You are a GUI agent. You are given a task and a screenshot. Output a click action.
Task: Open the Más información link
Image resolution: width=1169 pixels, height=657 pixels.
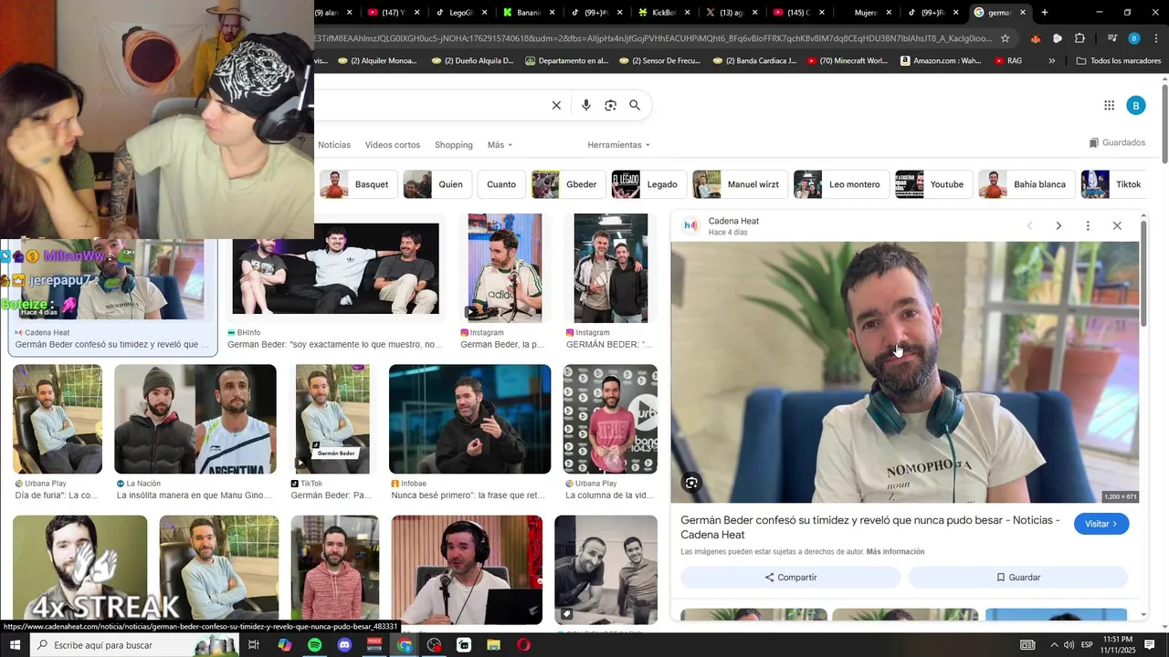(895, 552)
